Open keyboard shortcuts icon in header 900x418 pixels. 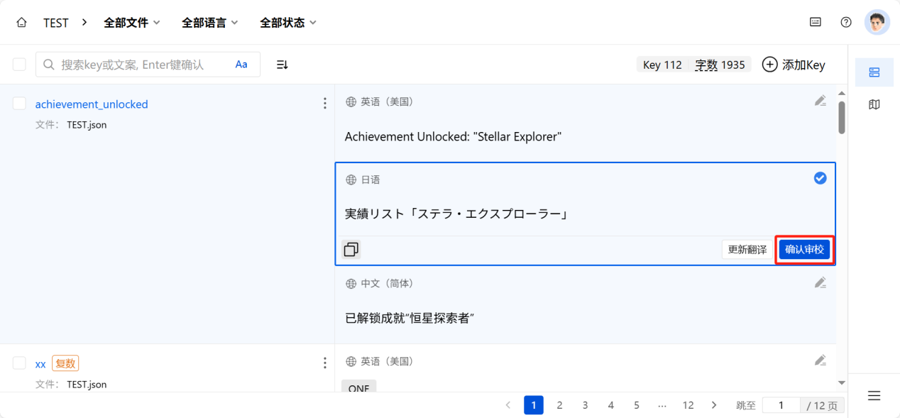[816, 22]
